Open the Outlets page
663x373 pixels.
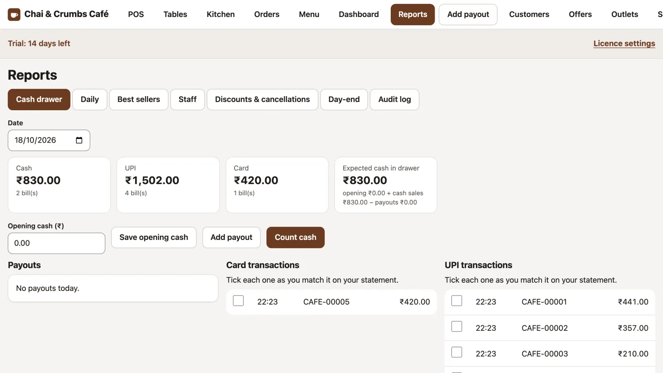pos(624,15)
